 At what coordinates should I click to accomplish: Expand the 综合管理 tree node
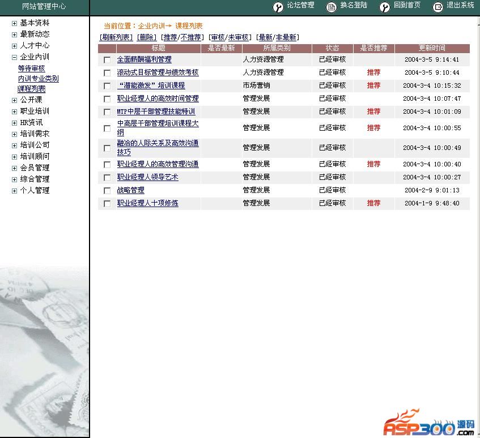(x=14, y=179)
